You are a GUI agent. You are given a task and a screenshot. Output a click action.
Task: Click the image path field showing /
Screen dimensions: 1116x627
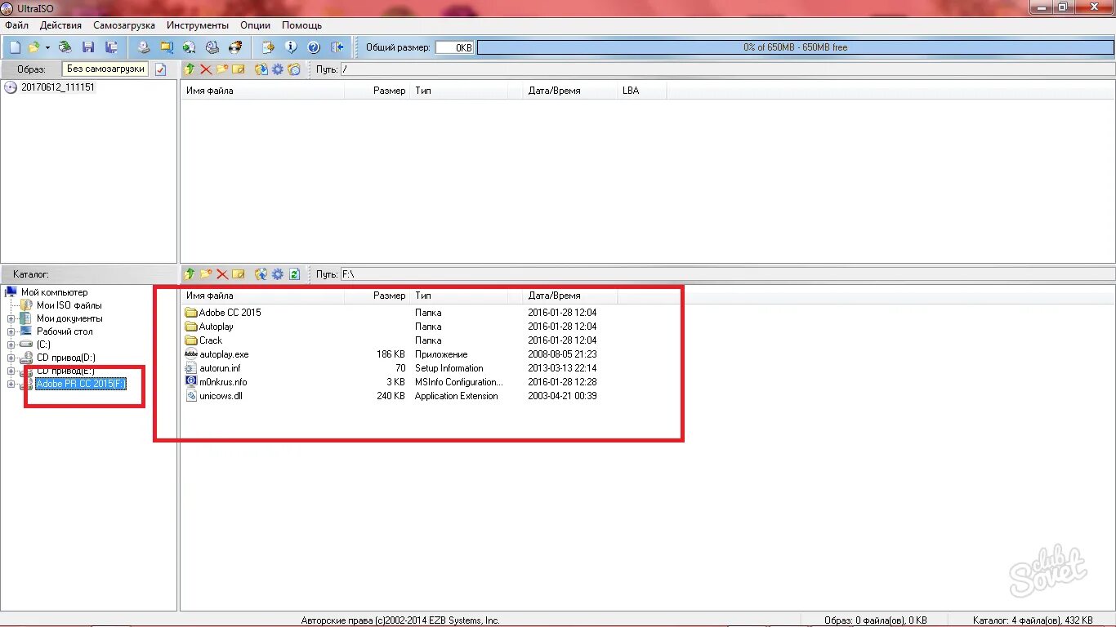pyautogui.click(x=727, y=69)
